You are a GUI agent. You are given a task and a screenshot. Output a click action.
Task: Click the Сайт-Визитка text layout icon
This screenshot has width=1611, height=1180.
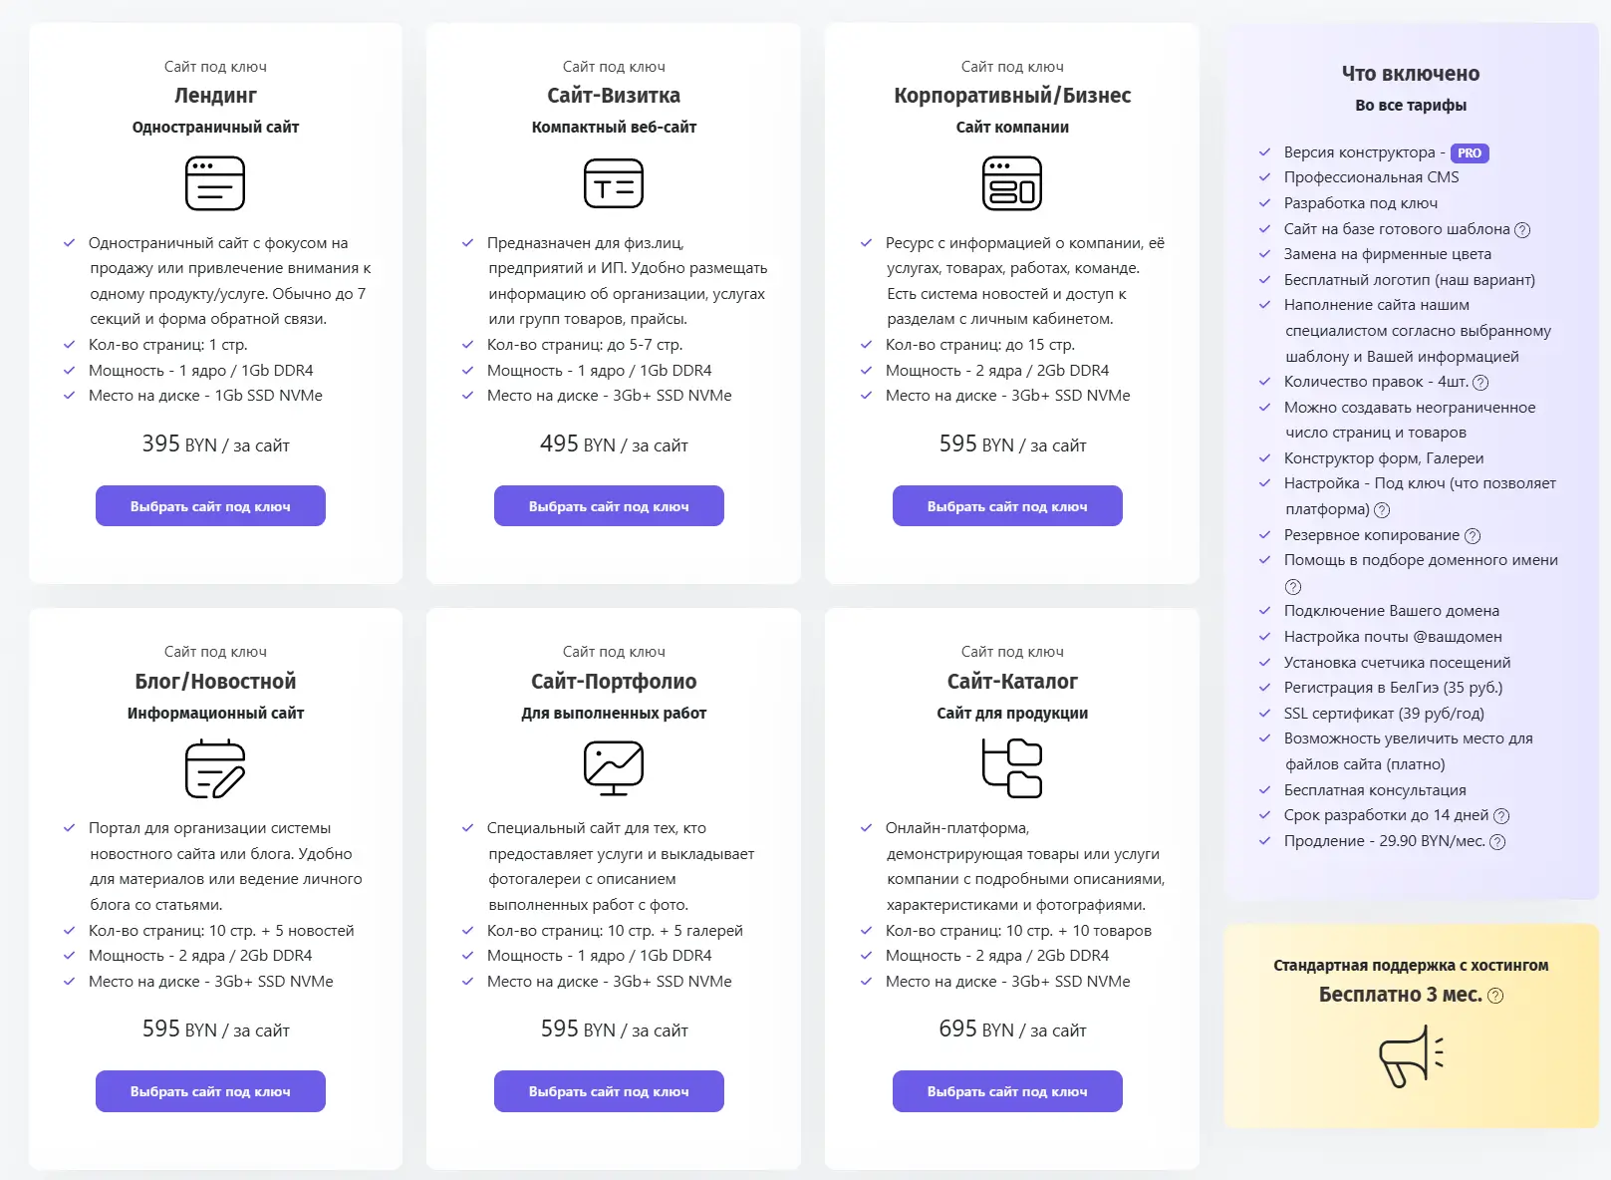tap(614, 183)
